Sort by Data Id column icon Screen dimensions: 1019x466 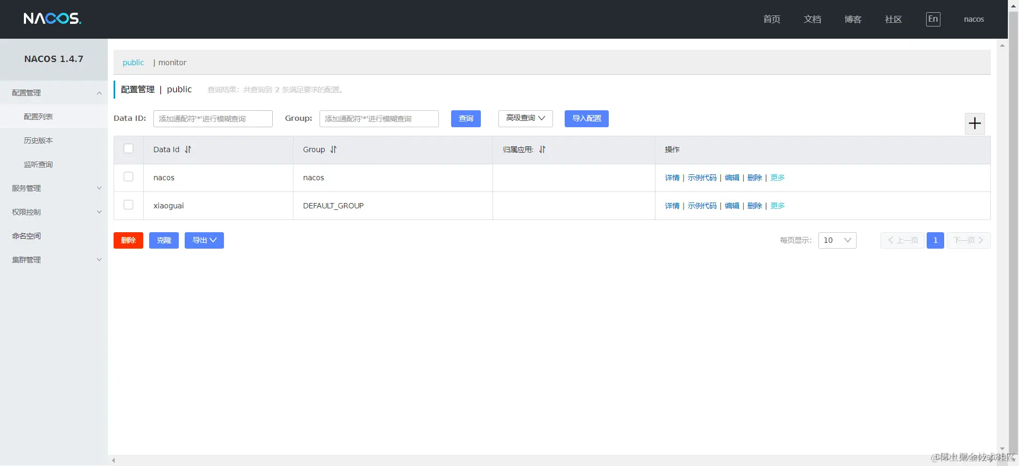[x=188, y=150]
